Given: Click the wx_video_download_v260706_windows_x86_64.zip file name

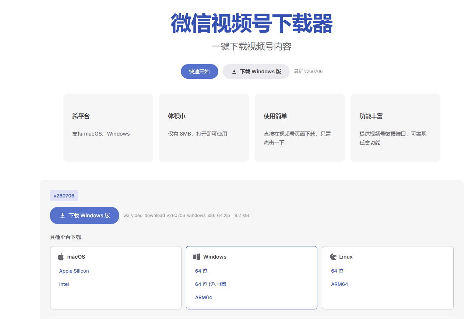Looking at the screenshot, I should [177, 215].
